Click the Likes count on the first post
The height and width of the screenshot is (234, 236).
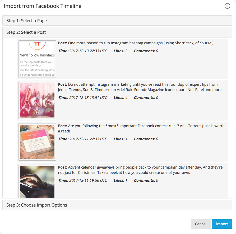(121, 51)
